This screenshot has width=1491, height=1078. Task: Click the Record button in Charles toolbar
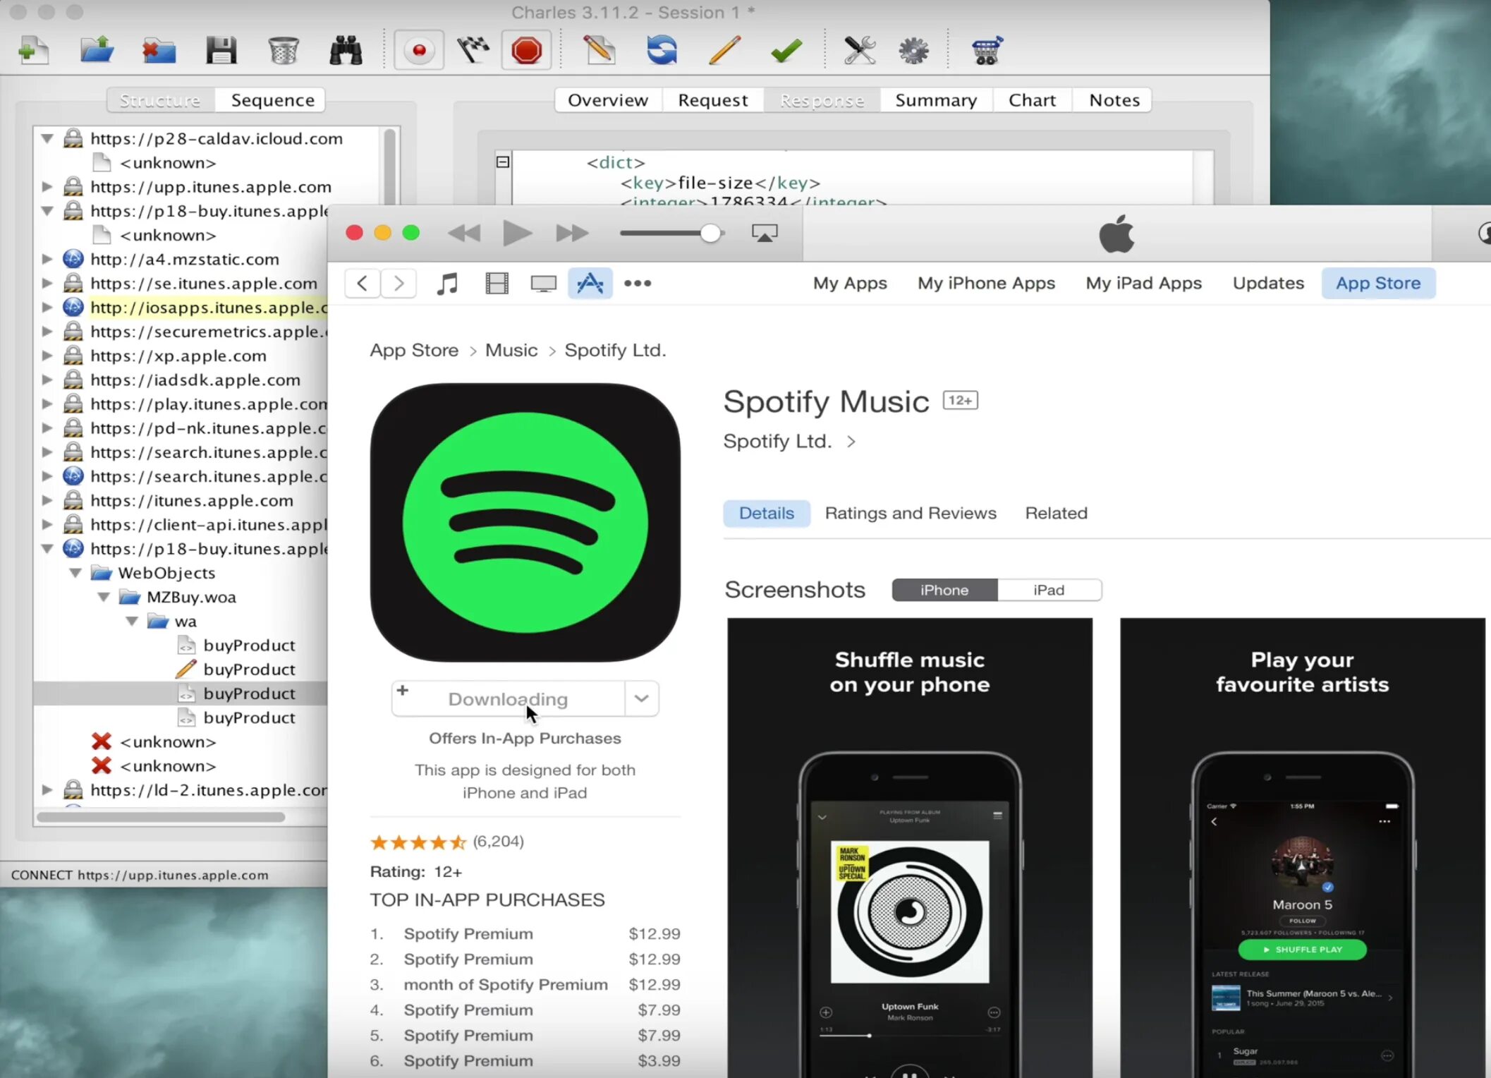coord(418,50)
